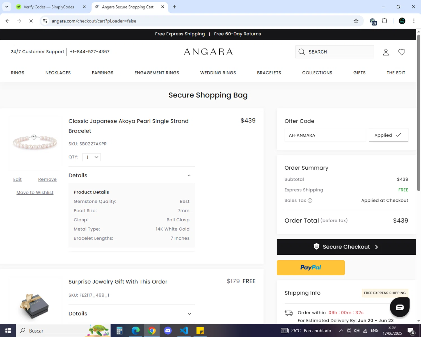Click the Secure Checkout button

346,247
